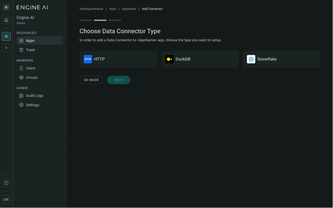This screenshot has width=333, height=208.
Task: Click the Choose Data Connector Type heading
Action: coord(120,31)
